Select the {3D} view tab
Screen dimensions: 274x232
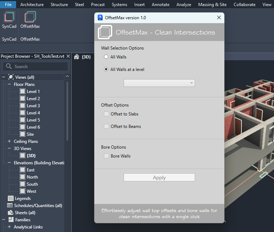point(86,57)
